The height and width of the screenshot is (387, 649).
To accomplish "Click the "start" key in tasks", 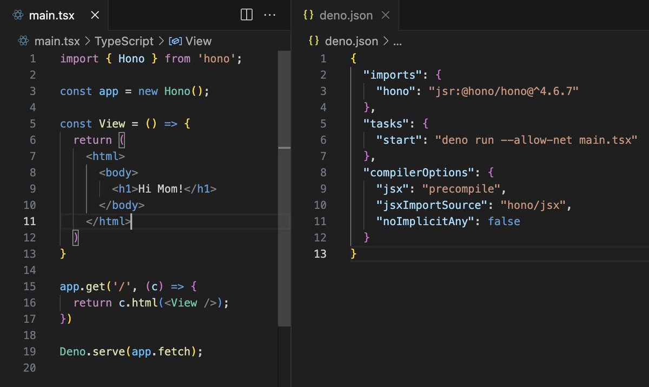I will (x=399, y=139).
